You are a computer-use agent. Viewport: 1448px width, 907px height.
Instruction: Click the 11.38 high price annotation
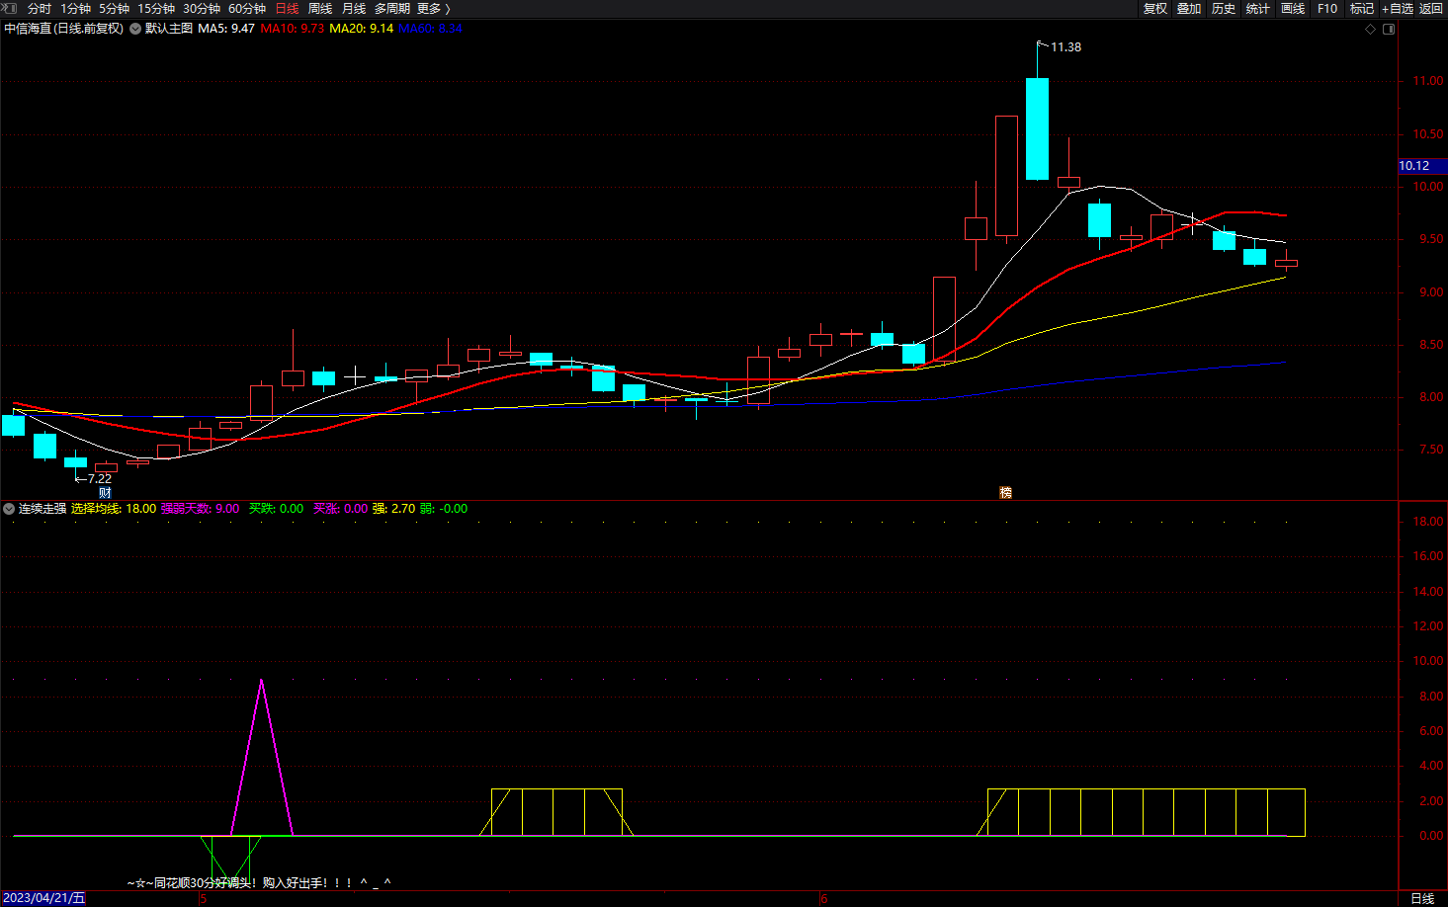click(1065, 46)
